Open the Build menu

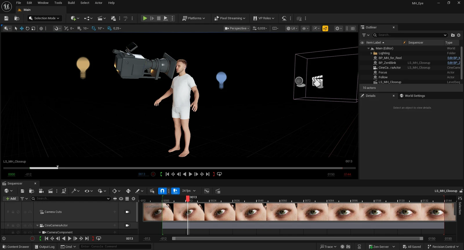point(71,3)
